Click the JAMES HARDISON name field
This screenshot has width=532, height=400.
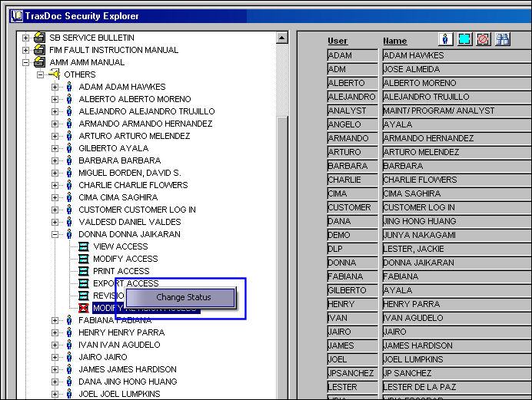click(457, 345)
